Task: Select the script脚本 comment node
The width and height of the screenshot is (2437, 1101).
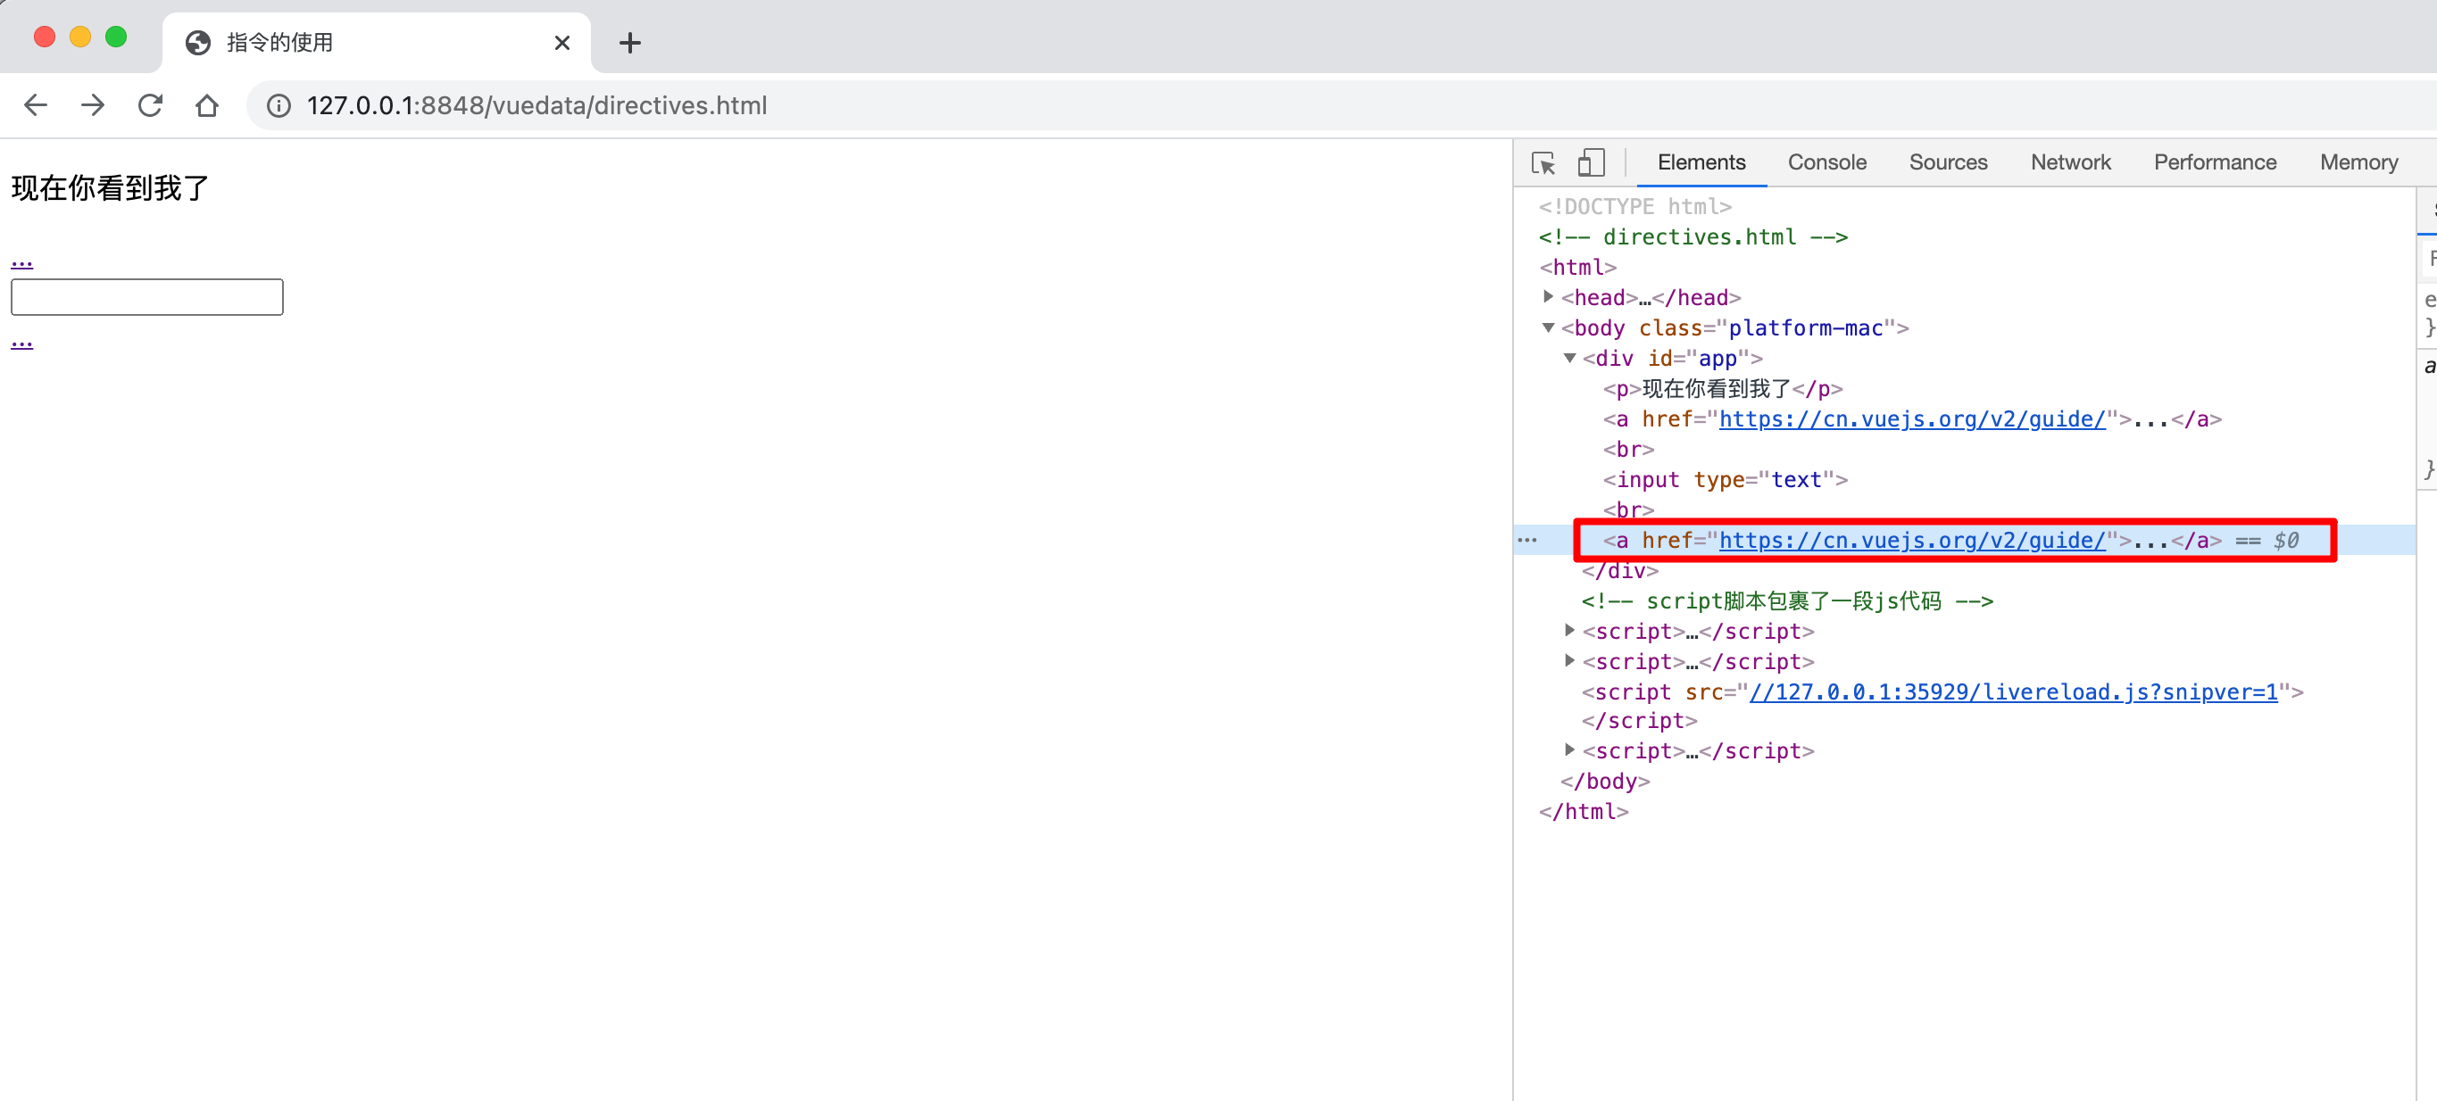Action: (1787, 601)
